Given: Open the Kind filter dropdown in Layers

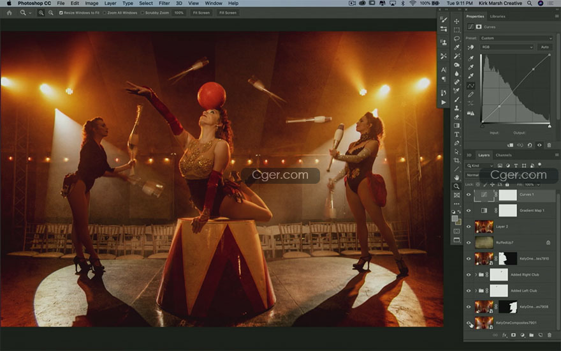Looking at the screenshot, I should click(480, 165).
